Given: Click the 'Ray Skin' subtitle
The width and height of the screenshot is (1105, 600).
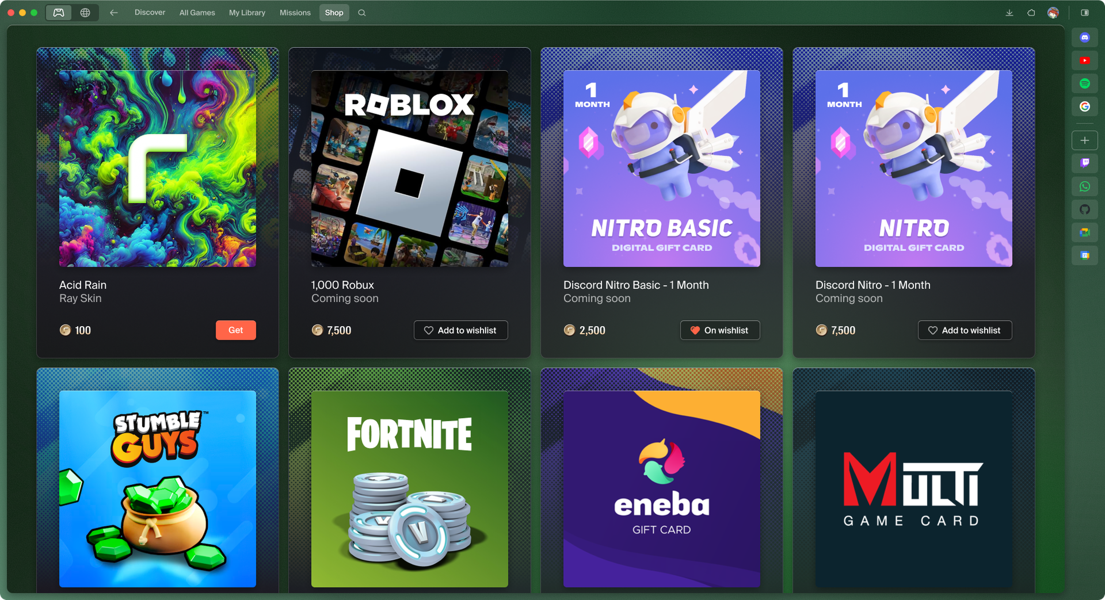Looking at the screenshot, I should tap(80, 298).
